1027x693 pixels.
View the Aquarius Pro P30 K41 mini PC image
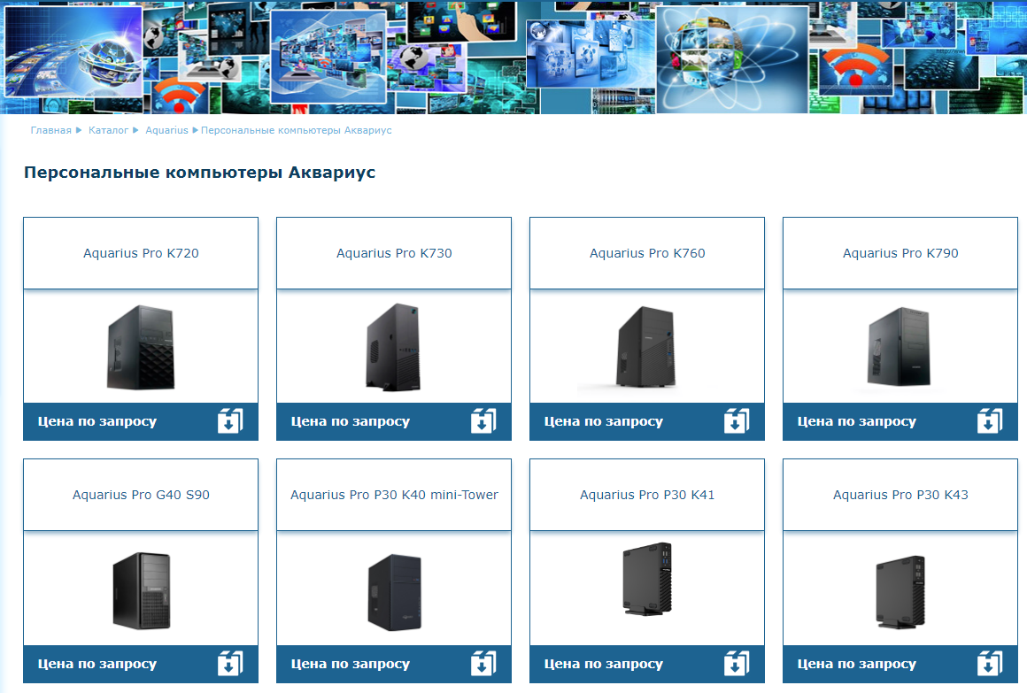(647, 578)
